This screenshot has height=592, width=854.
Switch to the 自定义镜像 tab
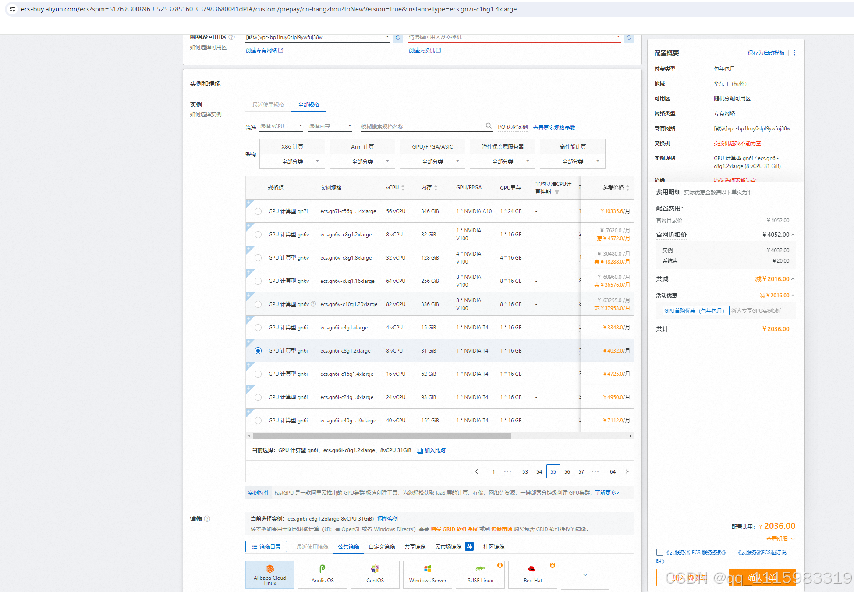[382, 547]
